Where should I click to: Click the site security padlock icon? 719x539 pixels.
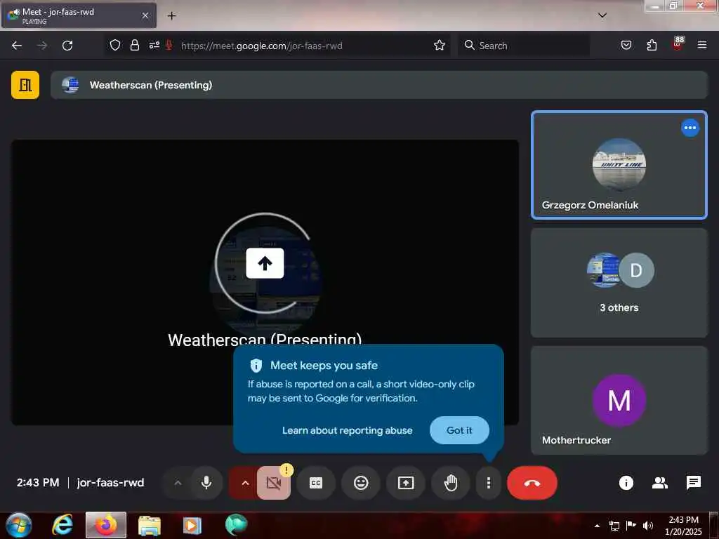(134, 45)
